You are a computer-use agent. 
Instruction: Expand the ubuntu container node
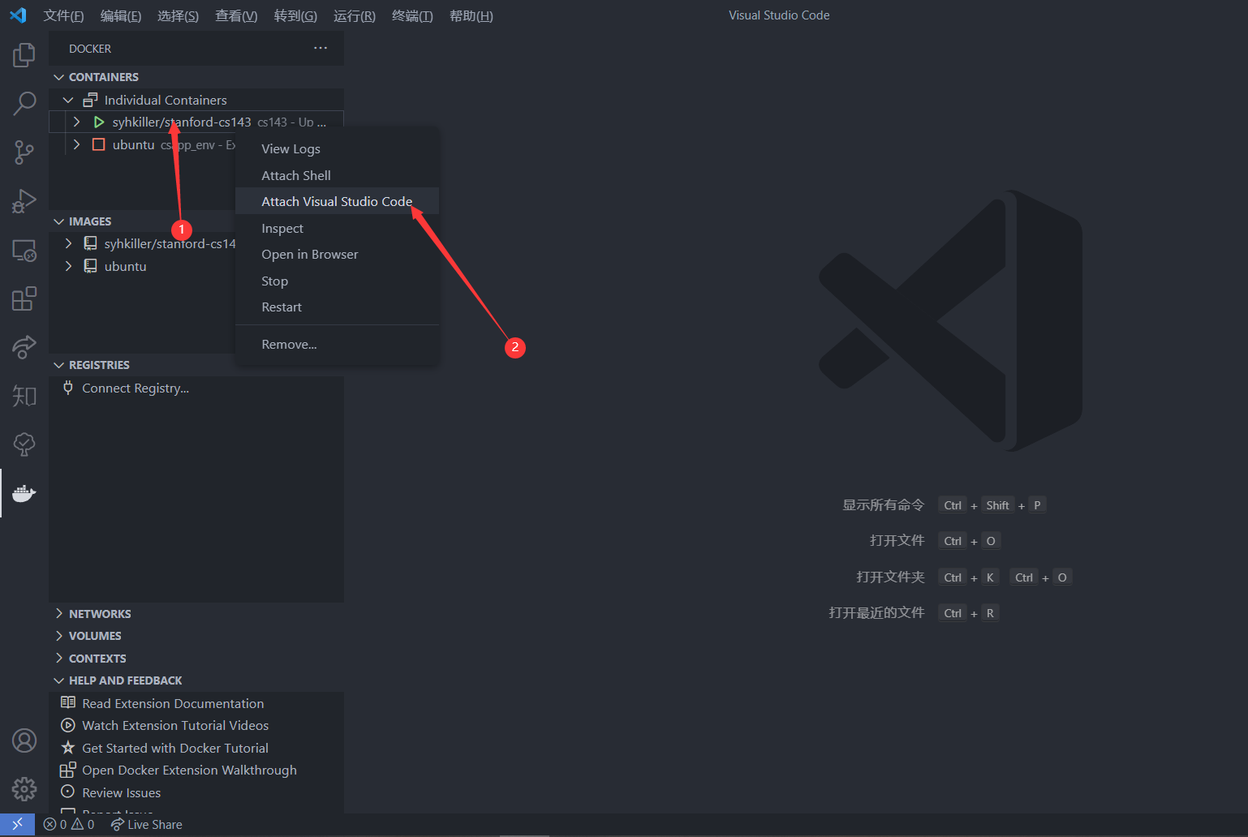click(76, 144)
